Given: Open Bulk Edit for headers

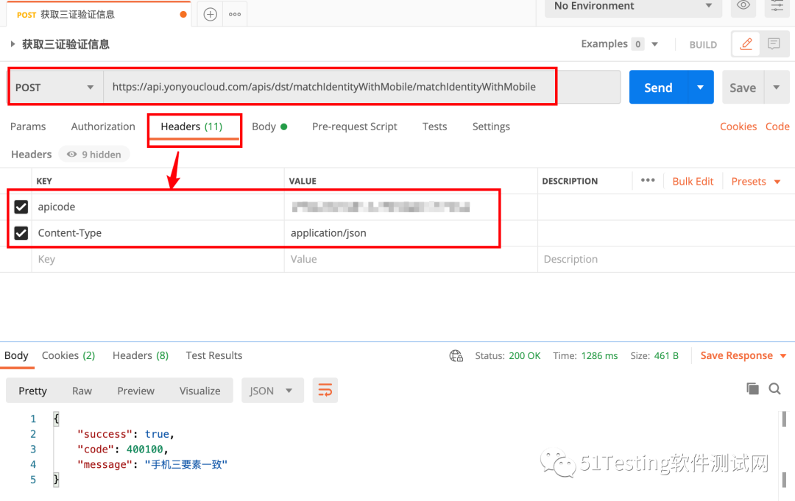Looking at the screenshot, I should pyautogui.click(x=693, y=180).
